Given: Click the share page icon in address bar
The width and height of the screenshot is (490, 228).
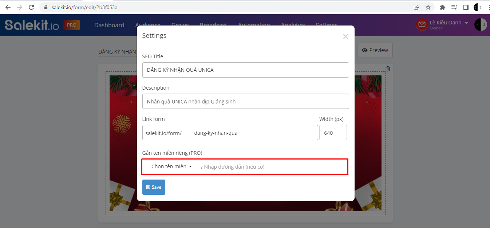Looking at the screenshot, I should tap(416, 7).
